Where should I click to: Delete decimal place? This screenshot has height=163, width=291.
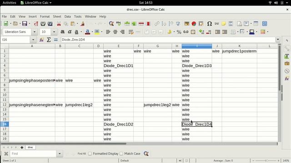[209, 32]
